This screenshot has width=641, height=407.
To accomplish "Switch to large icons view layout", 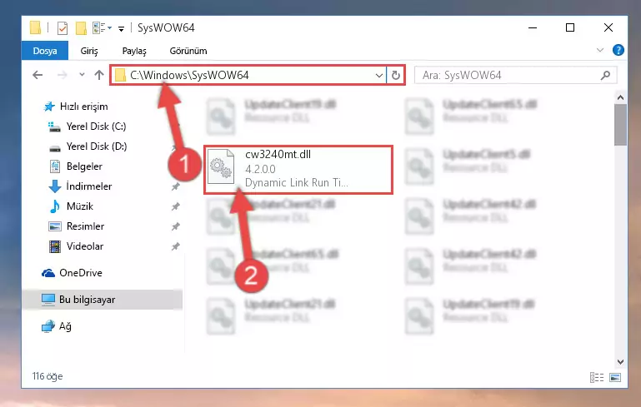I will pyautogui.click(x=615, y=377).
